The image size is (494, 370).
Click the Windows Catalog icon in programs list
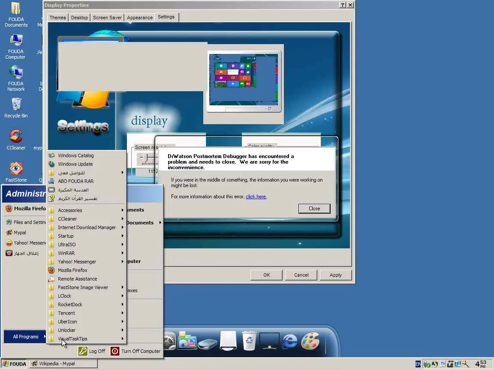click(x=51, y=155)
